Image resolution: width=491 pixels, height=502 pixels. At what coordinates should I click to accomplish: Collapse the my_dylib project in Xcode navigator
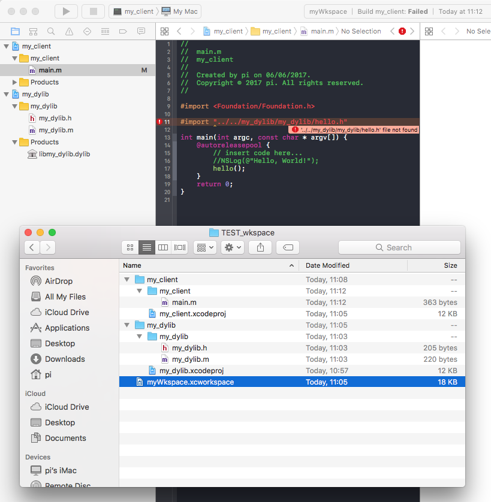[7, 95]
